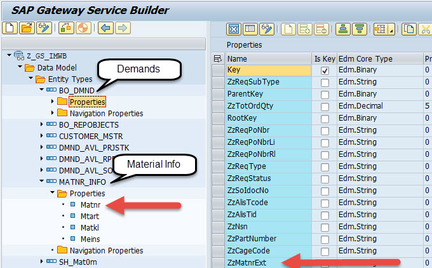
Task: Select row selector for ZzNsn row
Action: [x=218, y=227]
